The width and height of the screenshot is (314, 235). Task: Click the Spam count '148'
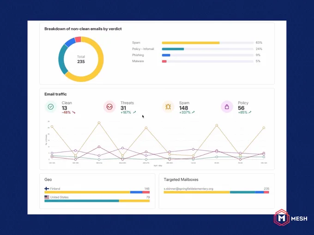click(x=183, y=108)
